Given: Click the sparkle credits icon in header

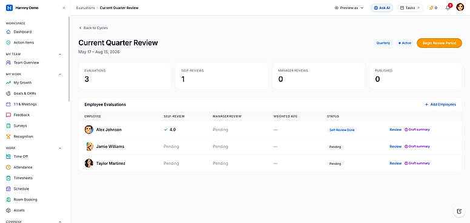Looking at the screenshot, I should tap(431, 8).
